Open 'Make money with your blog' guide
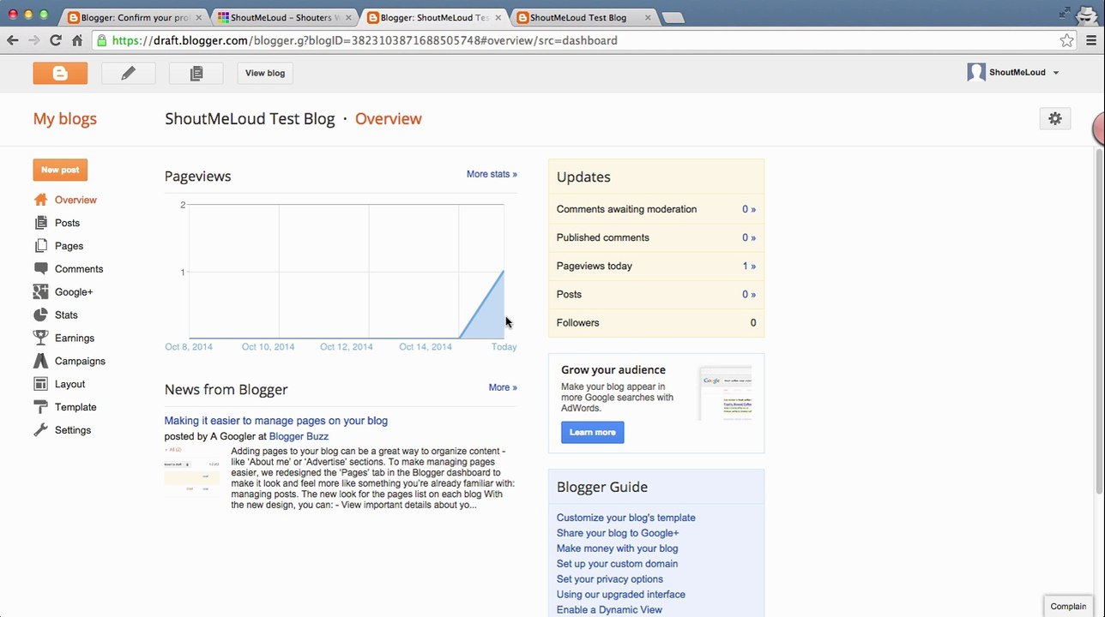 618,548
